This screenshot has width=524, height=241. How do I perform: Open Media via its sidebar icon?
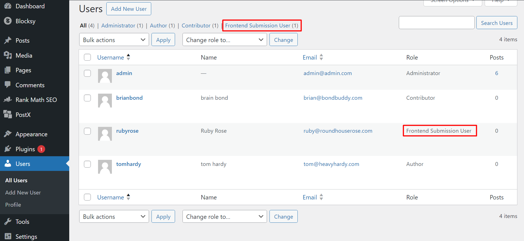8,55
